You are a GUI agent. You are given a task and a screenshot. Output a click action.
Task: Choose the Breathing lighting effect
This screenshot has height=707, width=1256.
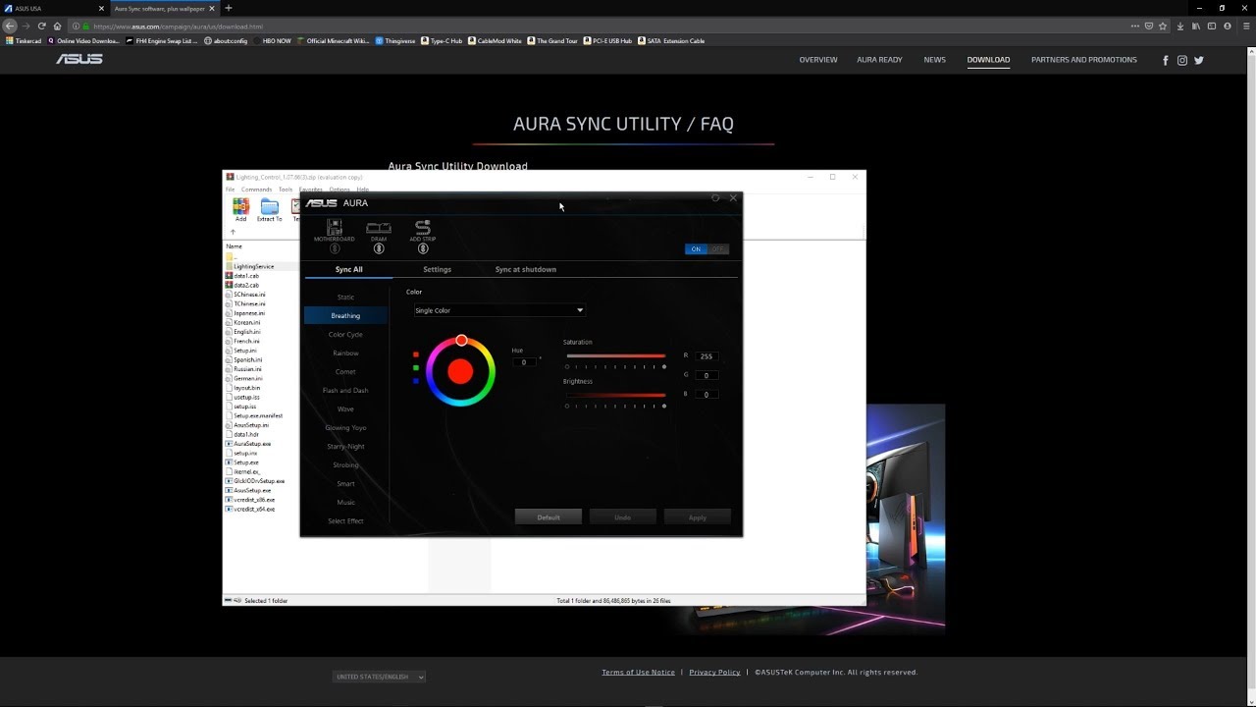(345, 315)
